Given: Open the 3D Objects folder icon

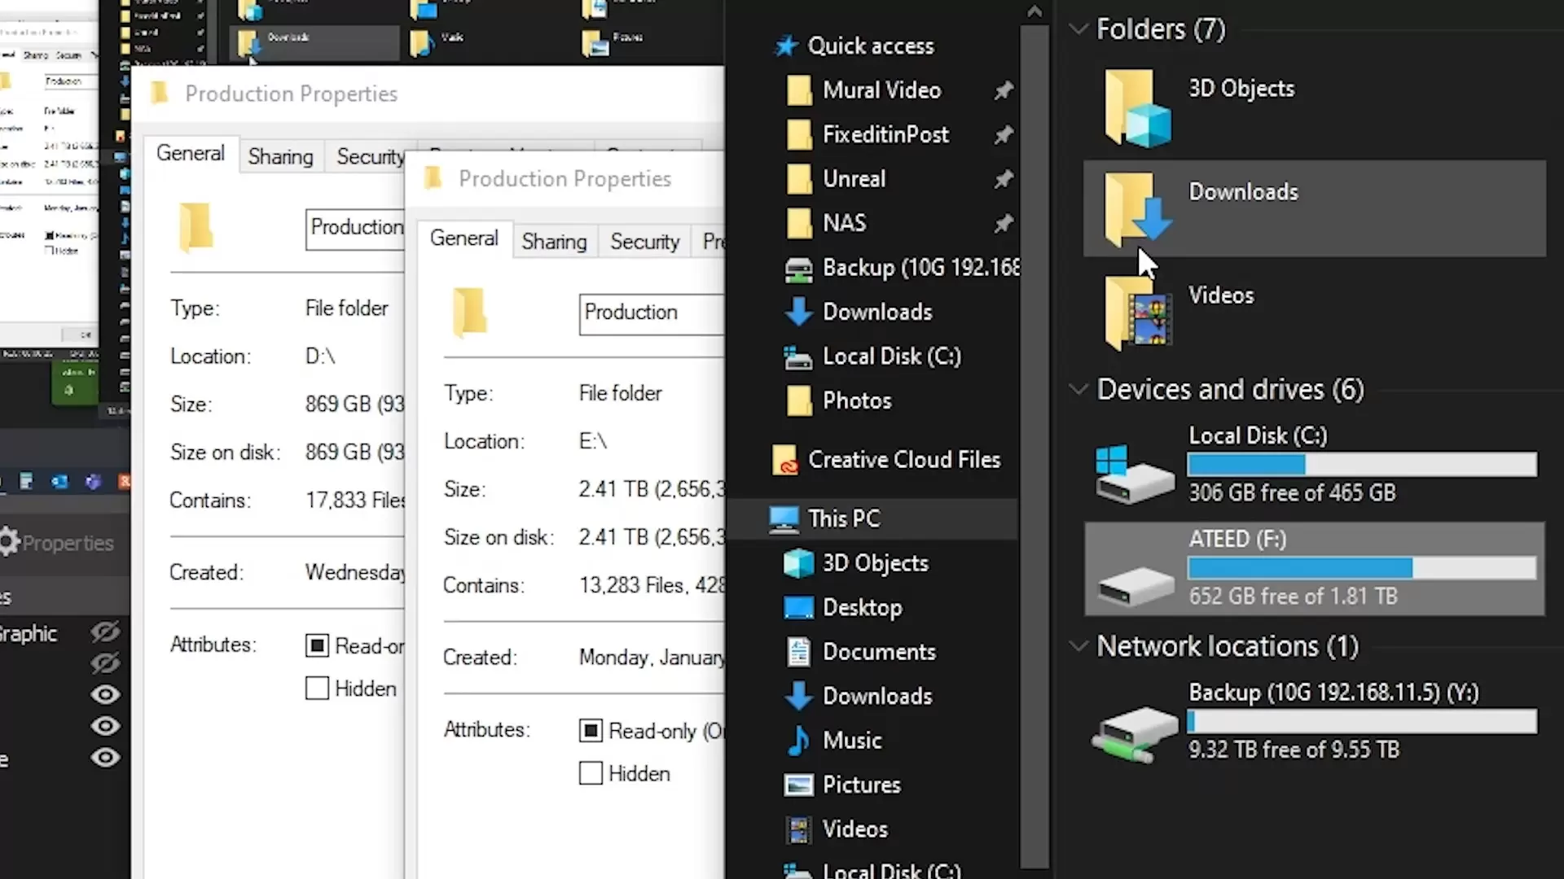Looking at the screenshot, I should [1136, 108].
